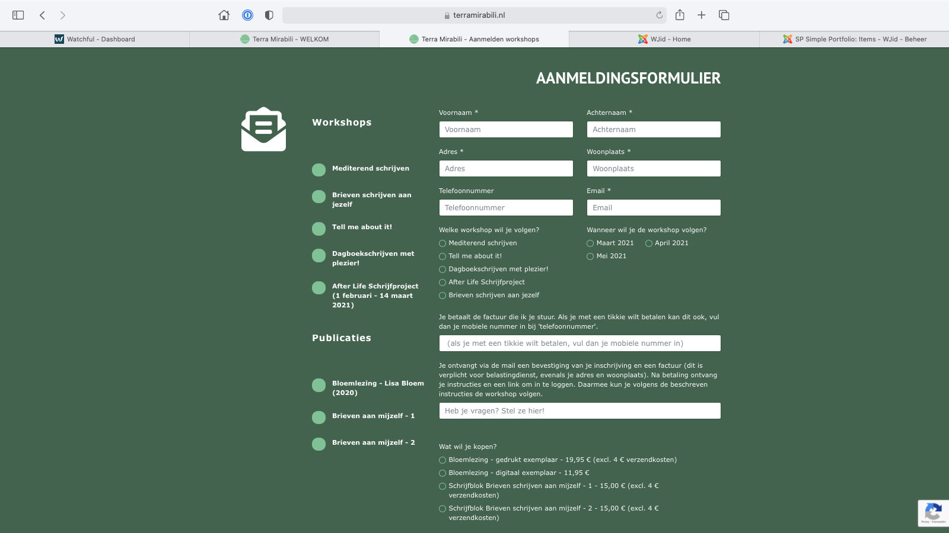Image resolution: width=949 pixels, height=533 pixels.
Task: Select the Schrijfblok Brieven mijzelf - 1 radio option
Action: (442, 486)
